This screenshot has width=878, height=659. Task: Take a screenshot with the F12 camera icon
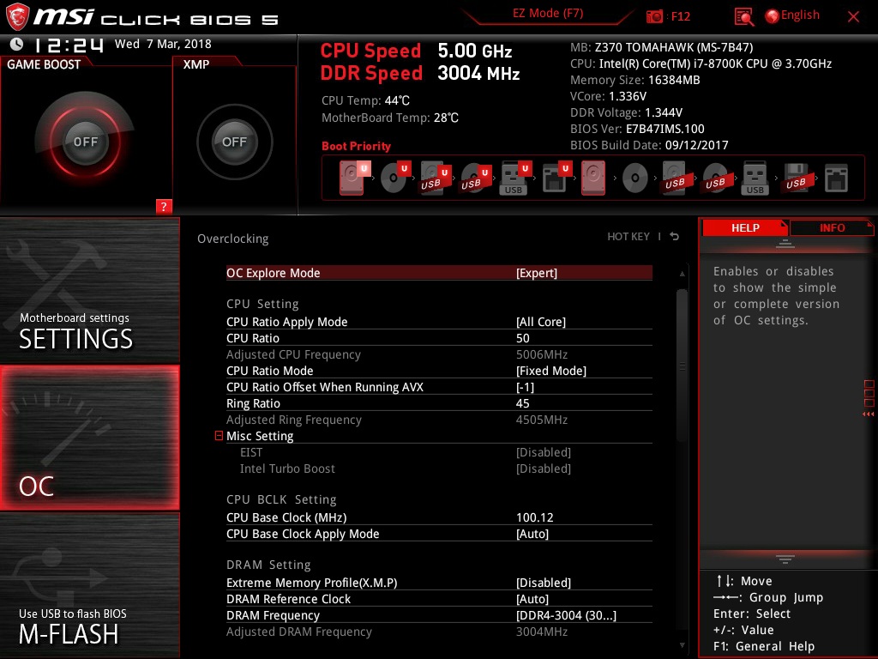pos(654,17)
